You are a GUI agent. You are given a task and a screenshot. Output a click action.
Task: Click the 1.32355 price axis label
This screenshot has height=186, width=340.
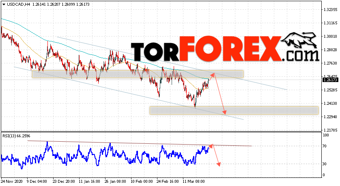(330, 10)
